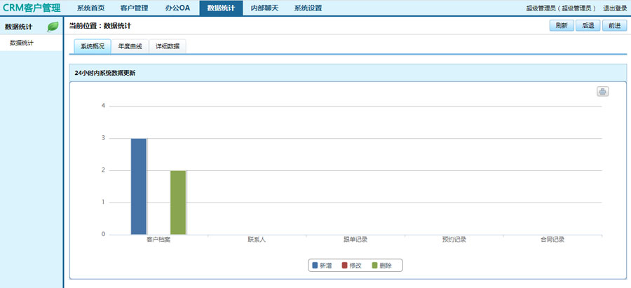This screenshot has height=288, width=631.
Task: Select 数据统计 item in the left sidebar list
Action: tap(22, 43)
